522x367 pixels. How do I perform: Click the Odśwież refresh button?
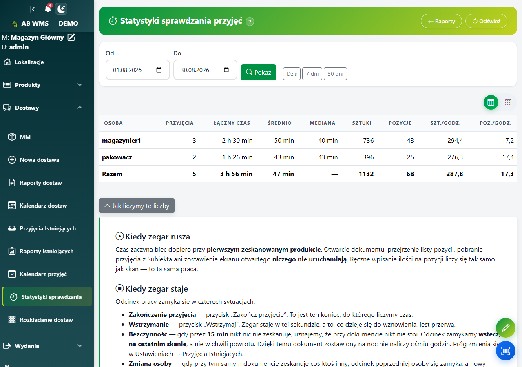pyautogui.click(x=486, y=21)
